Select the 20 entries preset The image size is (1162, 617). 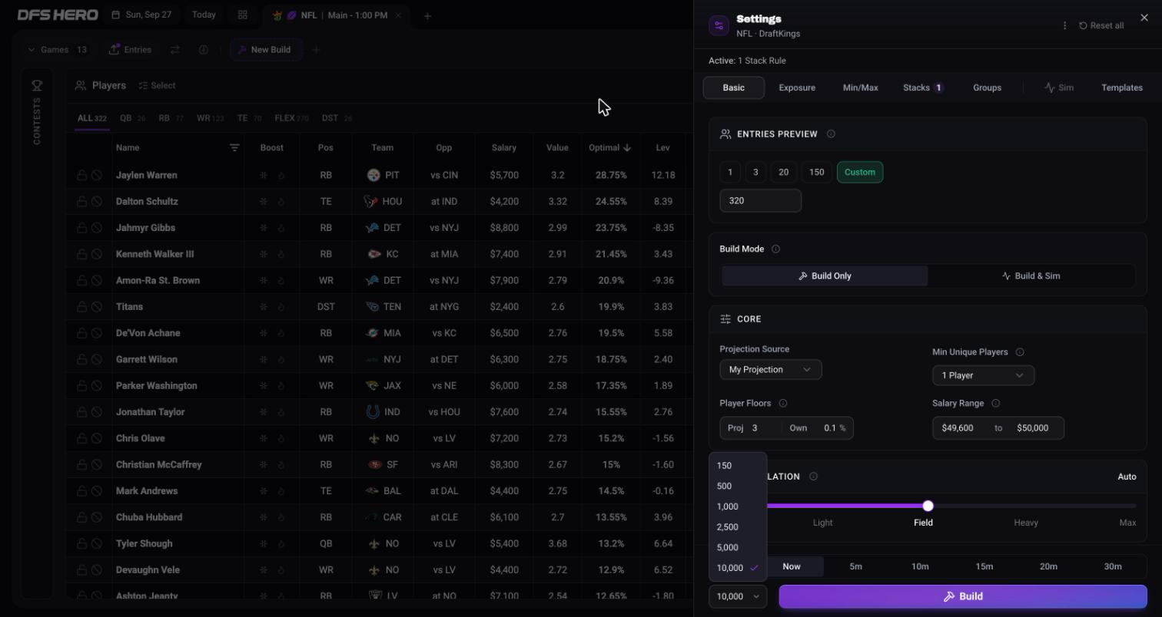(783, 172)
